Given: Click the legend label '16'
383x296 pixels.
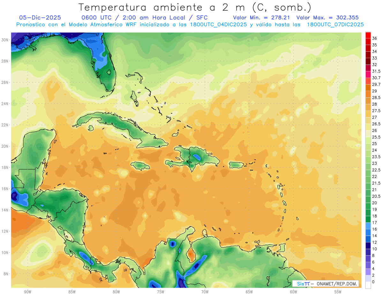Looking at the screenshot, I should tap(374, 229).
